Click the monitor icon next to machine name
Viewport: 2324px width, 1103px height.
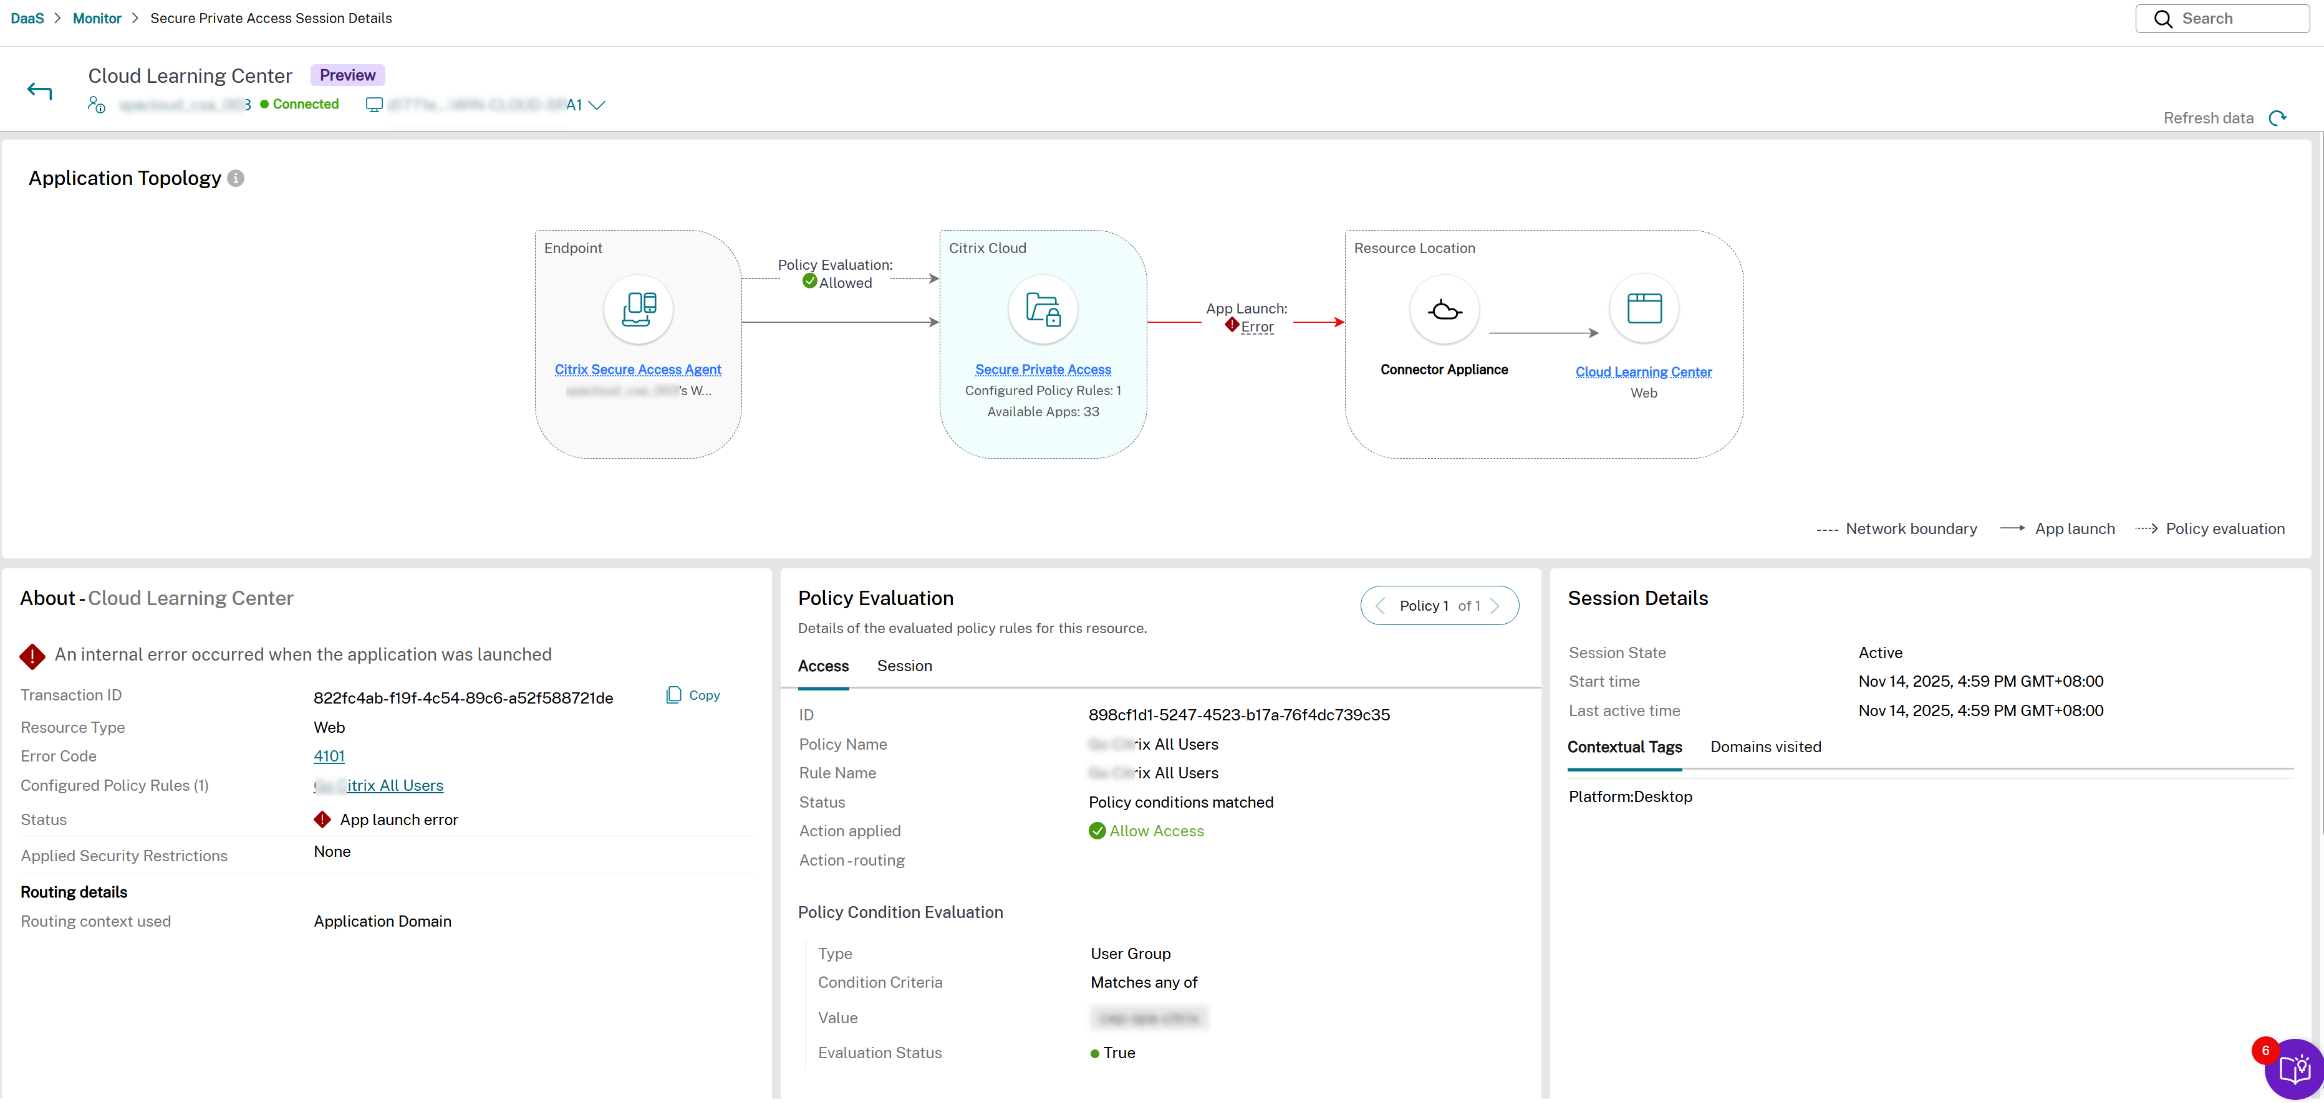[374, 105]
